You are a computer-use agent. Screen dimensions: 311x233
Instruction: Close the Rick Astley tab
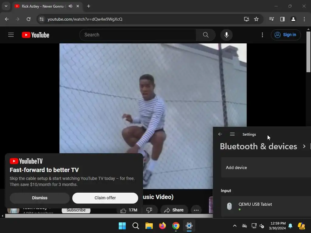tap(78, 6)
